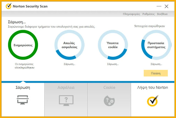Open the Ρυθμίσεις settings link
The image size is (176, 118).
(148, 14)
